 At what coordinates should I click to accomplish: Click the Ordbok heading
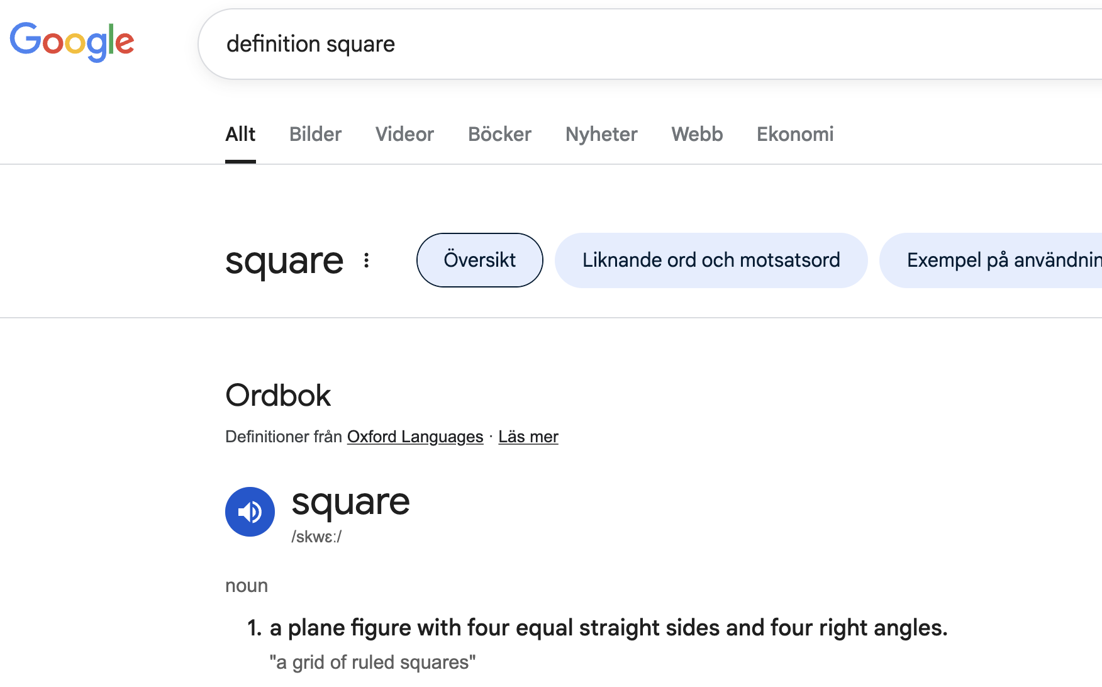coord(278,396)
